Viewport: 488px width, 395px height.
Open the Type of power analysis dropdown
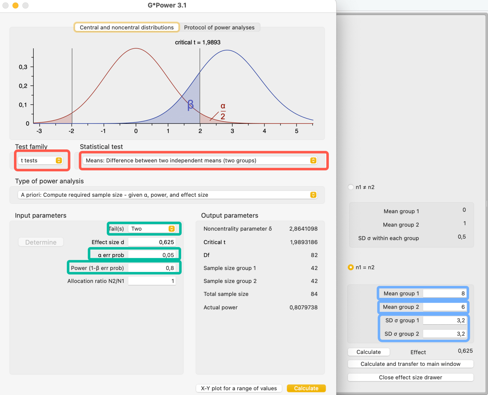[x=167, y=195]
